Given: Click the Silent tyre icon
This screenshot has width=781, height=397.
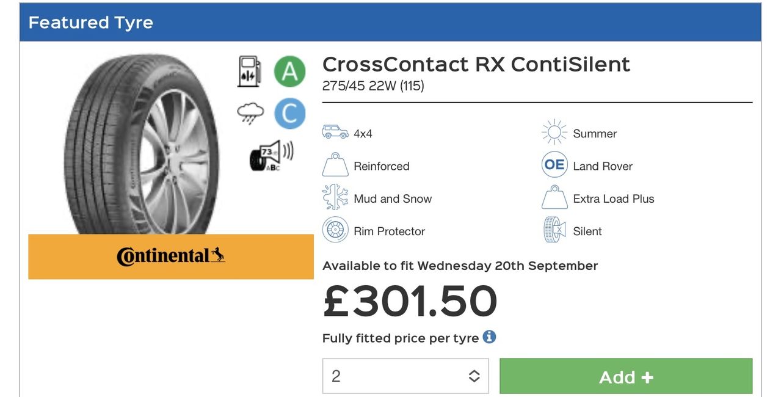Looking at the screenshot, I should tap(554, 230).
